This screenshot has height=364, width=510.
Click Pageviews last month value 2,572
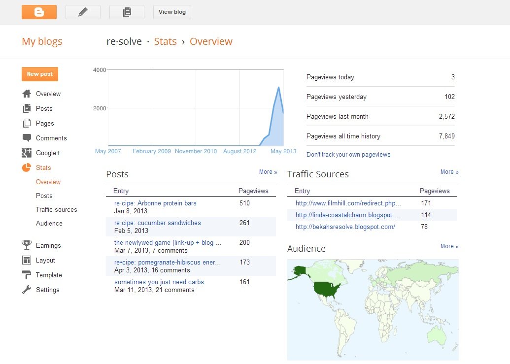click(x=446, y=116)
